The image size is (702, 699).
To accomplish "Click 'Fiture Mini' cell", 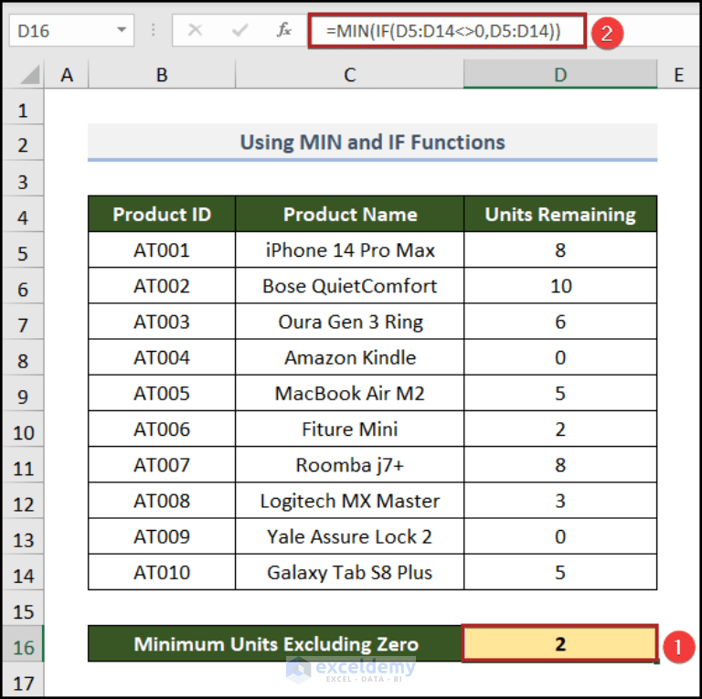I will coord(350,429).
